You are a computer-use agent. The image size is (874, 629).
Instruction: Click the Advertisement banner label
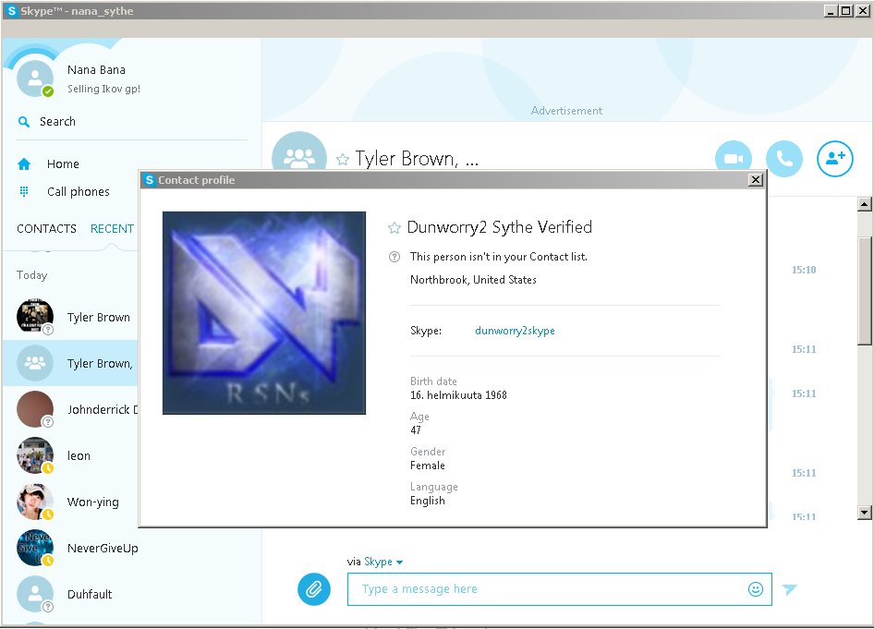click(566, 111)
